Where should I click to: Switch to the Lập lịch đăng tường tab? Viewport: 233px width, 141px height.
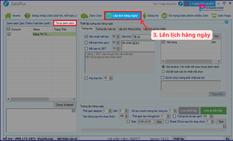(x=129, y=29)
